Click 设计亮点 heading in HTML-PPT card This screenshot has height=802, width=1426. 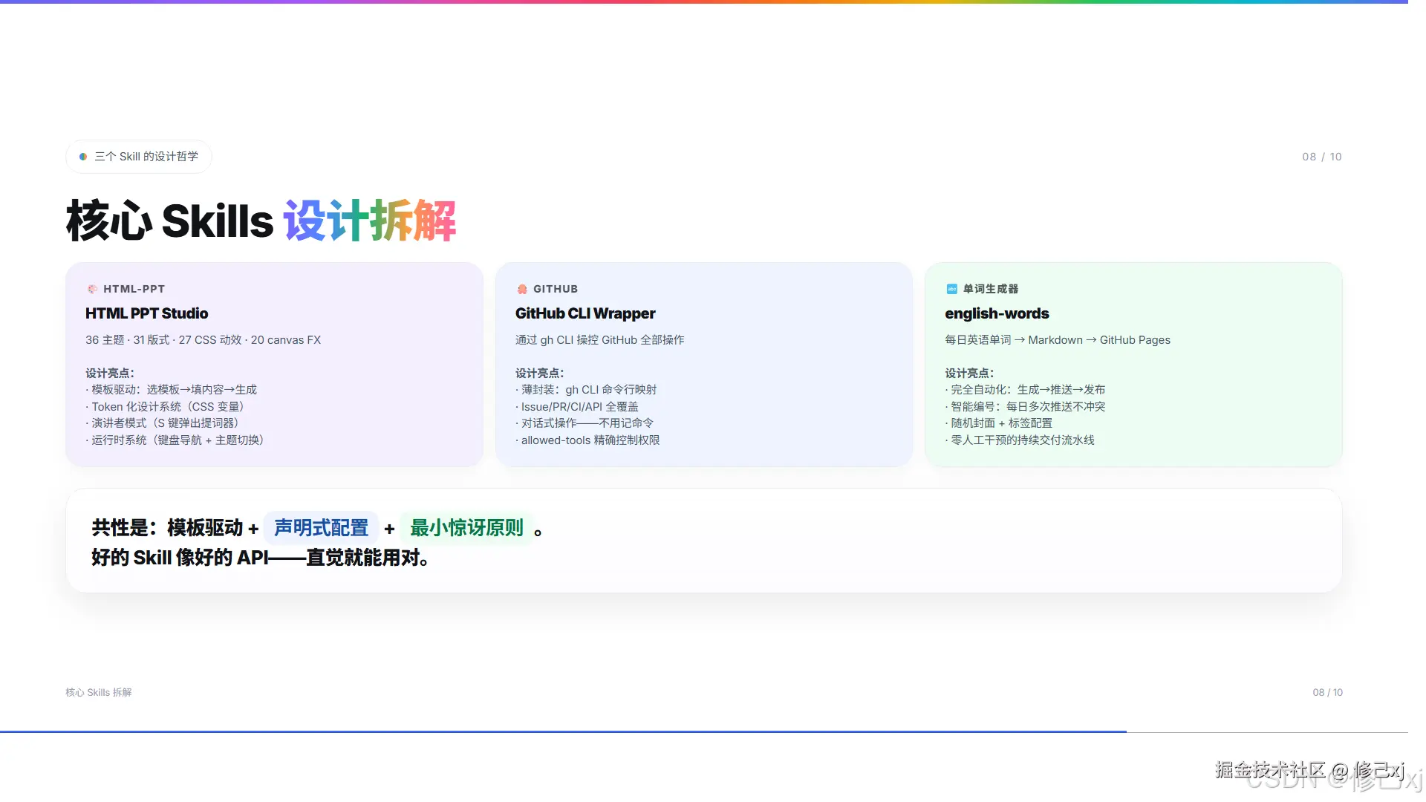tap(110, 374)
